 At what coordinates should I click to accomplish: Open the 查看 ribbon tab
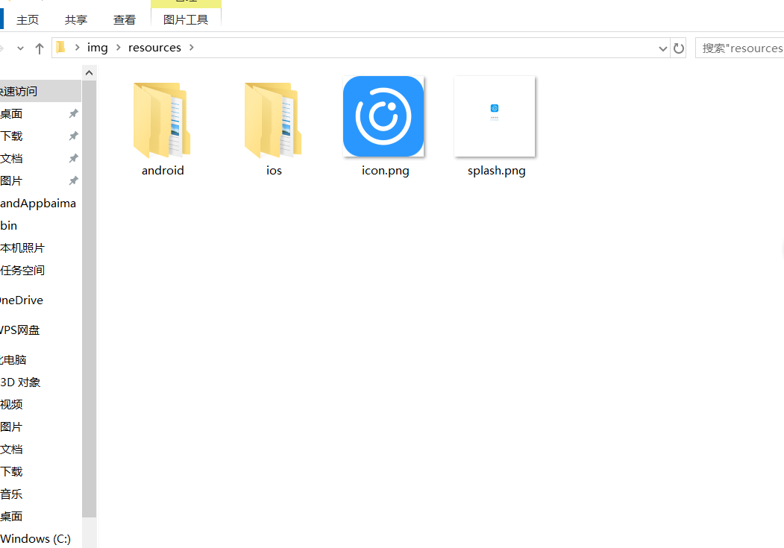click(x=125, y=20)
